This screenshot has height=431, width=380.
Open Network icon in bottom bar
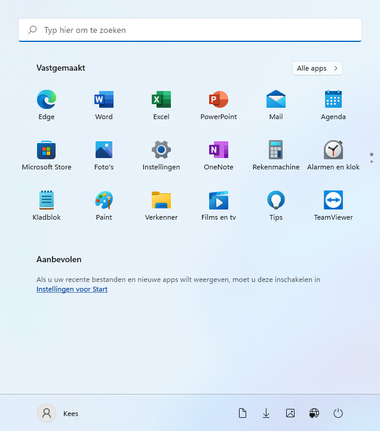point(314,413)
